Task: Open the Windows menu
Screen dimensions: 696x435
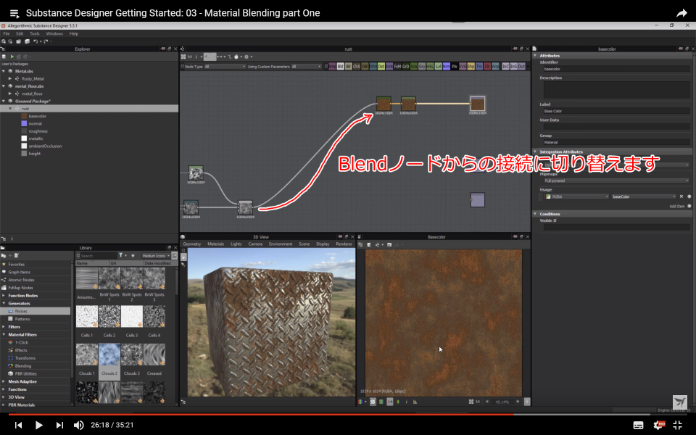Action: click(54, 34)
